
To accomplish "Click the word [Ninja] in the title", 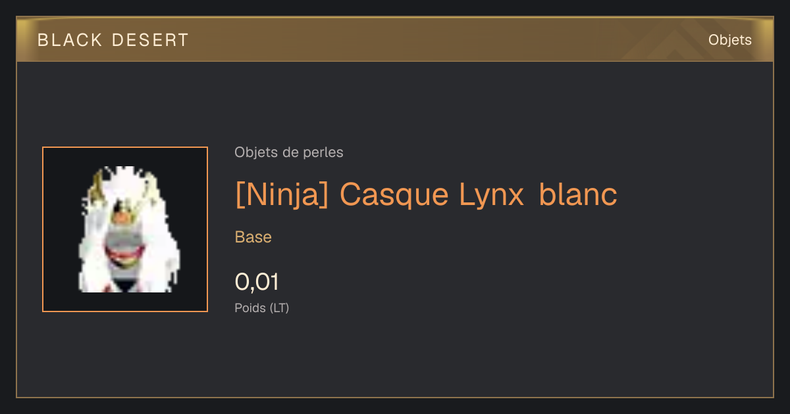I will pos(282,195).
